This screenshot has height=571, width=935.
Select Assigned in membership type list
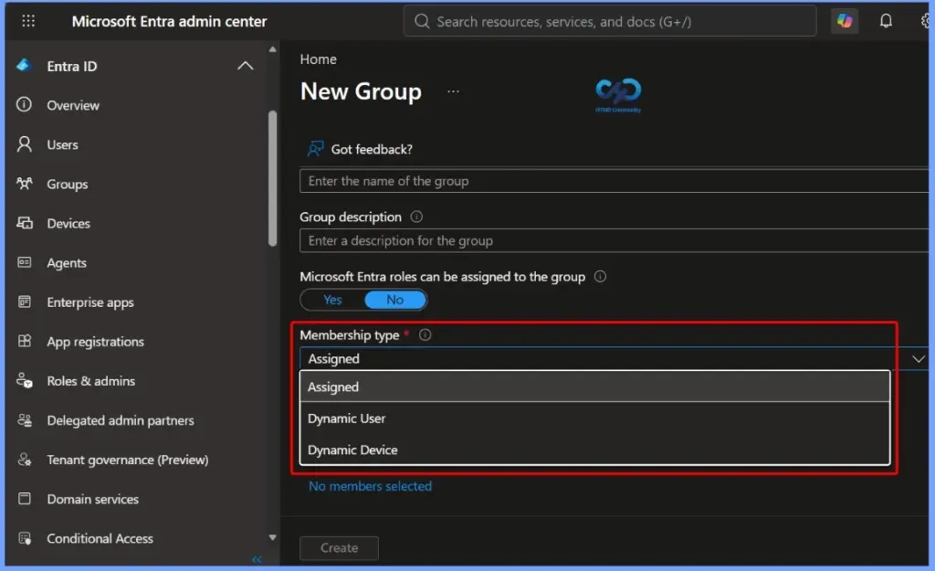(595, 386)
